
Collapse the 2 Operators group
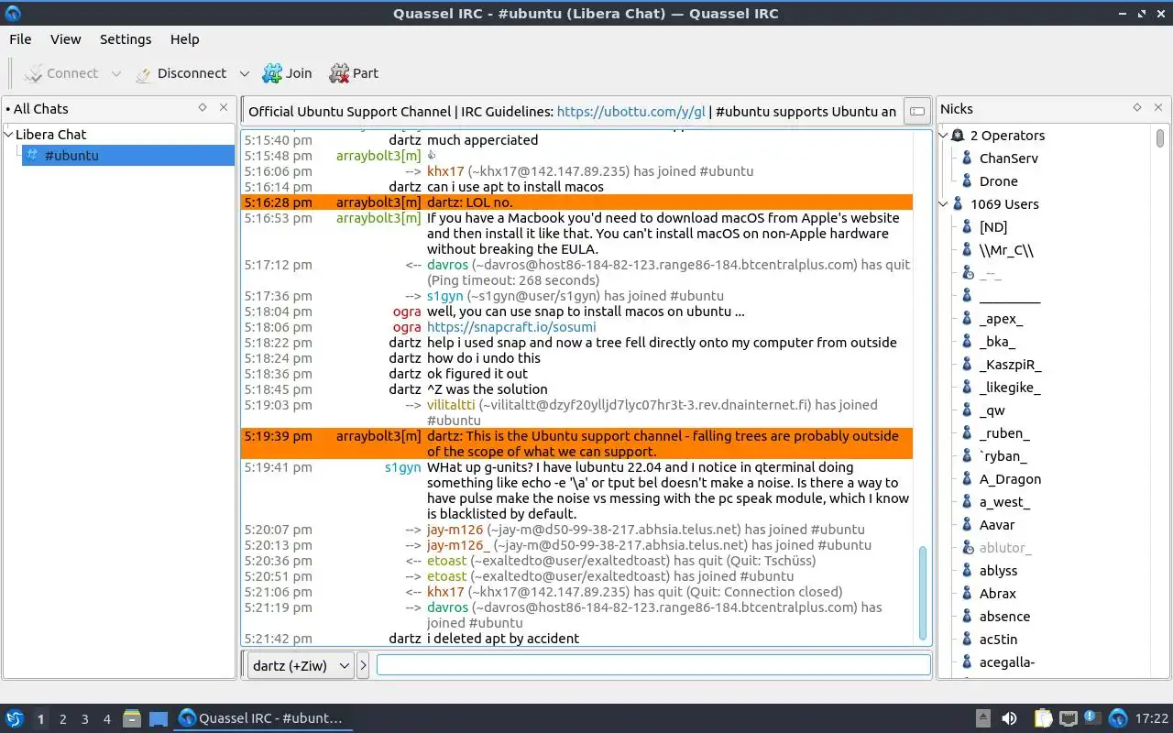[945, 136]
